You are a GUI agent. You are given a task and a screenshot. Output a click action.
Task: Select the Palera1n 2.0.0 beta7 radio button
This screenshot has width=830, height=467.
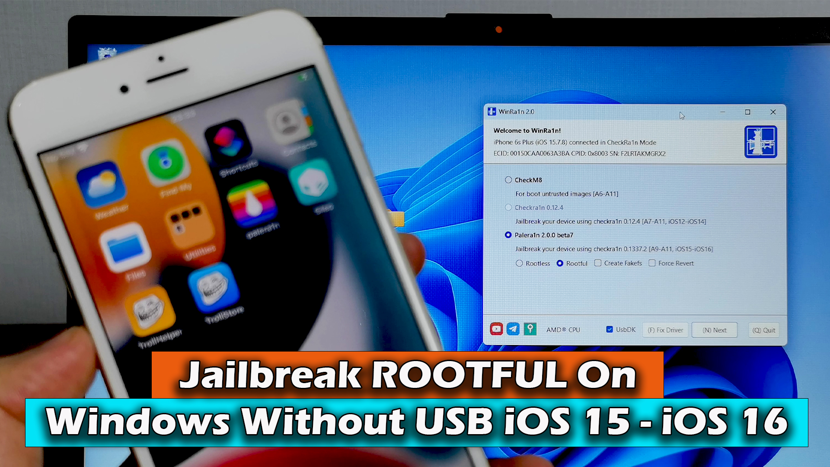click(508, 235)
